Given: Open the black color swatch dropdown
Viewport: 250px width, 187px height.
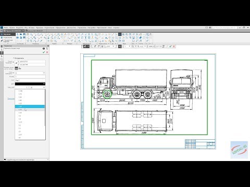Looking at the screenshot, I should tap(30, 84).
